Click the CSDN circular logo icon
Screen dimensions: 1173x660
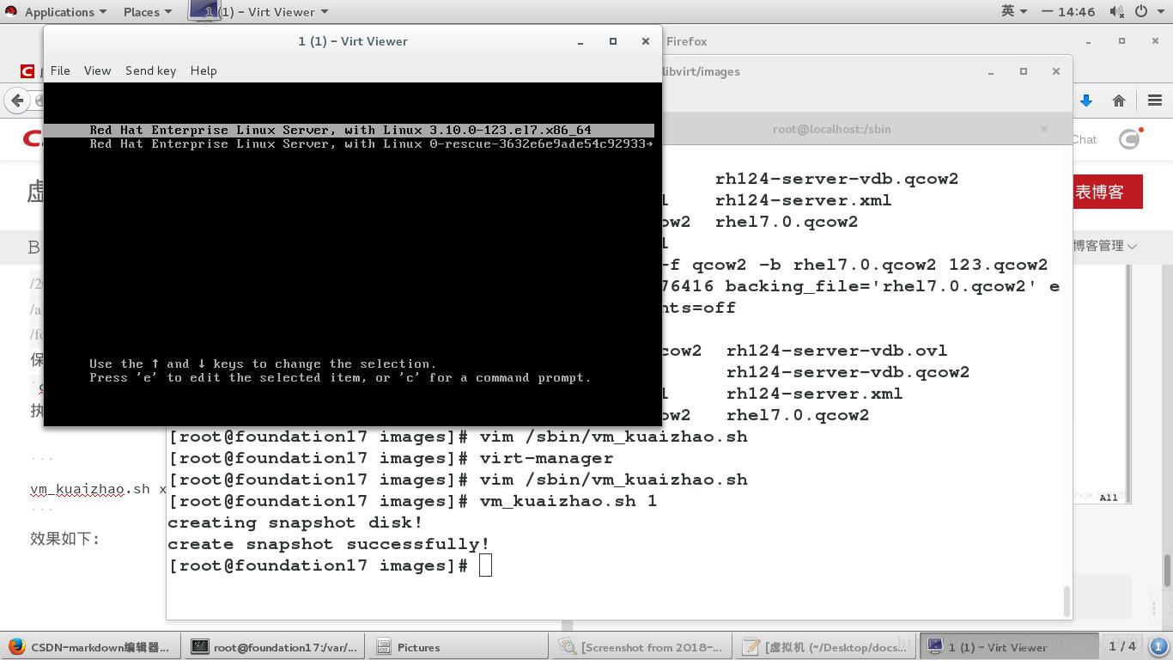coord(1129,139)
